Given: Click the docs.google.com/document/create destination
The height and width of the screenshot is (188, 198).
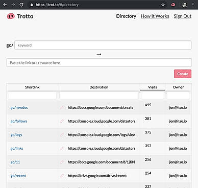Looking at the screenshot, I should tap(101, 107).
